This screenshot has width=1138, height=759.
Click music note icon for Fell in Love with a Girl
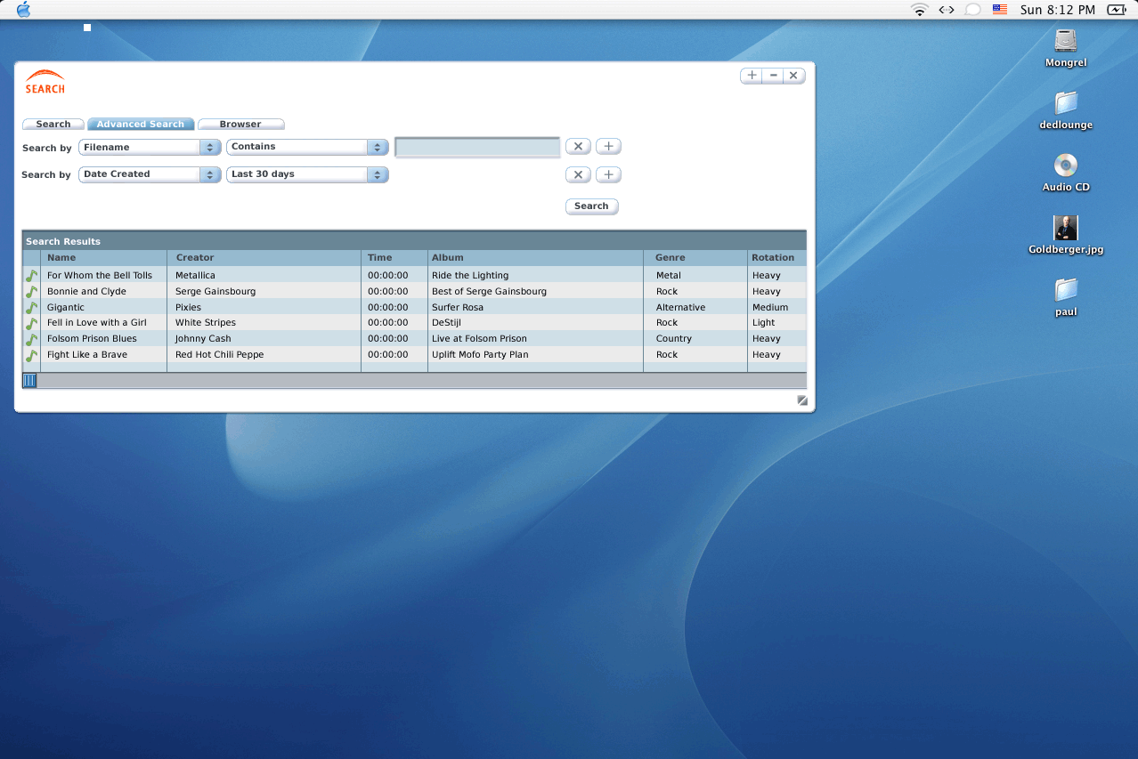click(31, 323)
